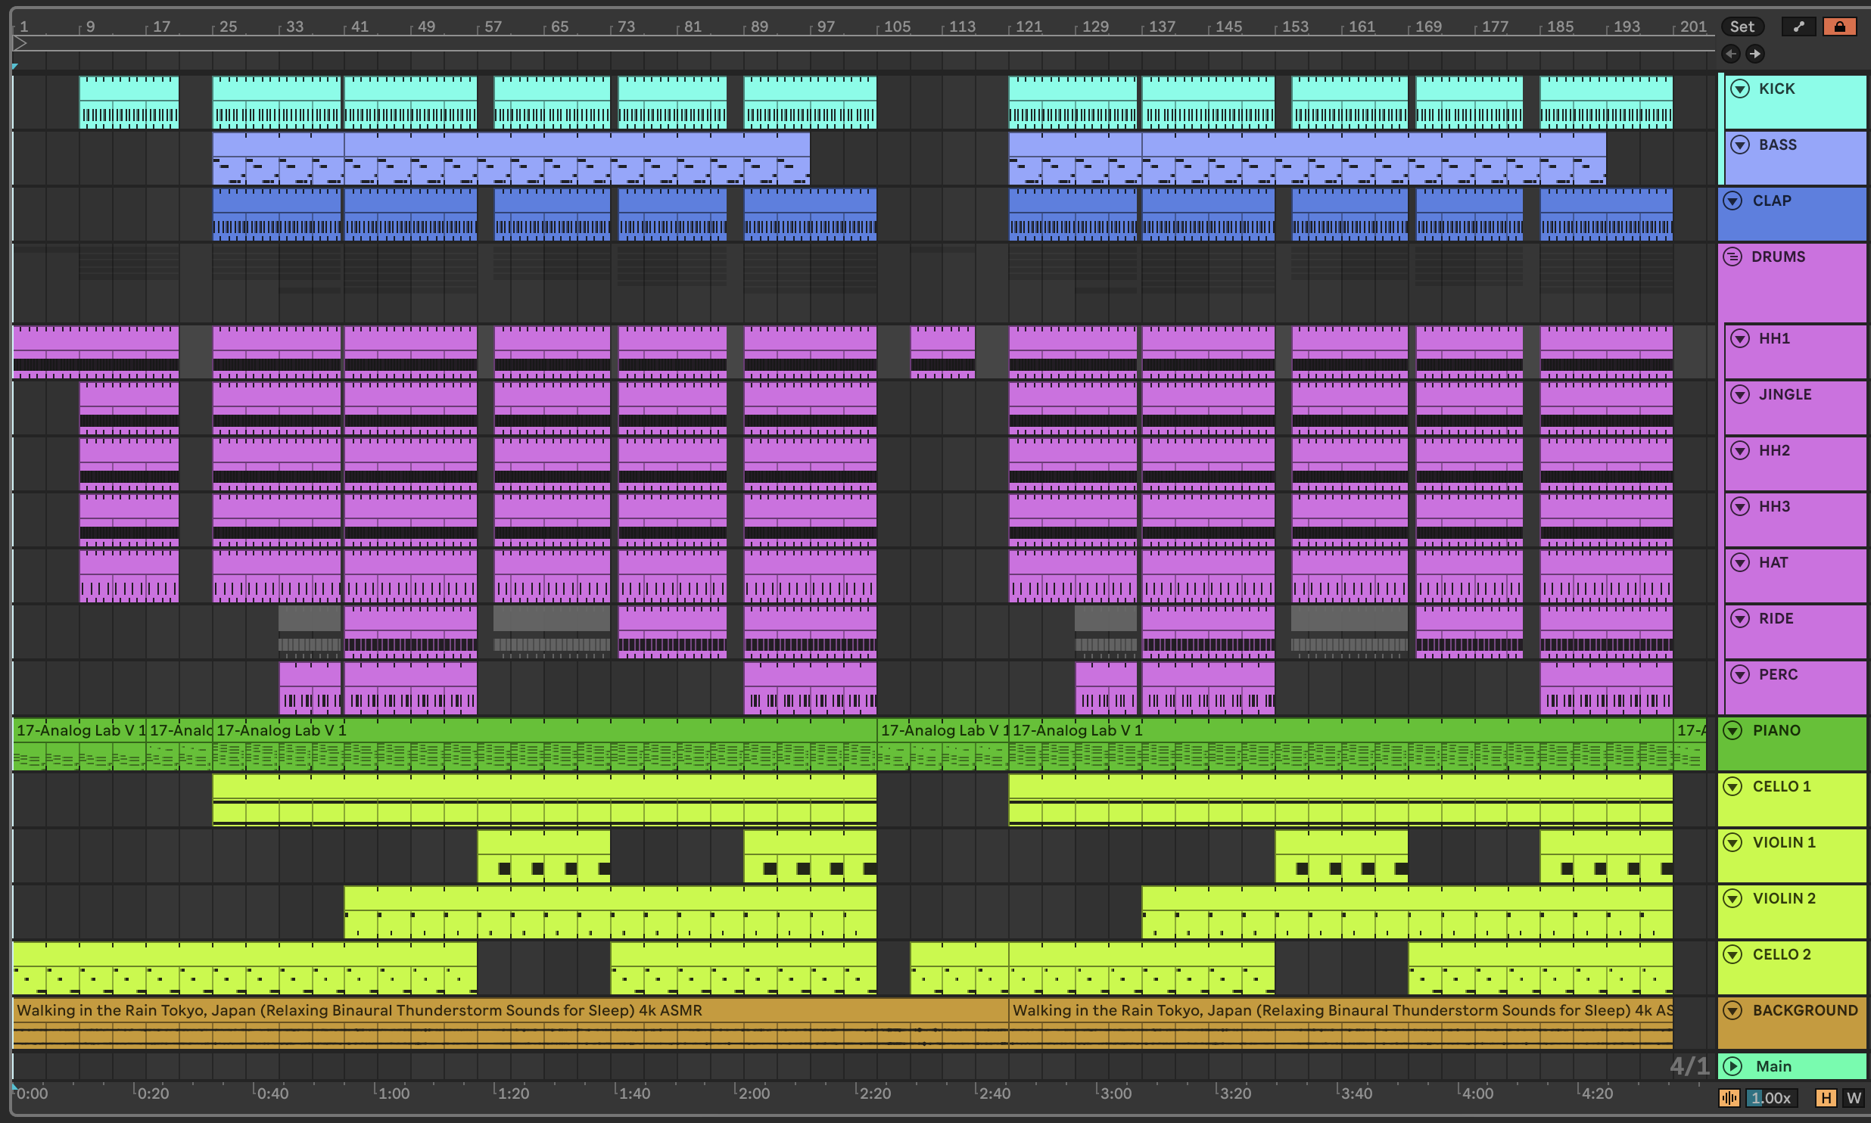Fold the CLAP track arrow

click(1732, 201)
